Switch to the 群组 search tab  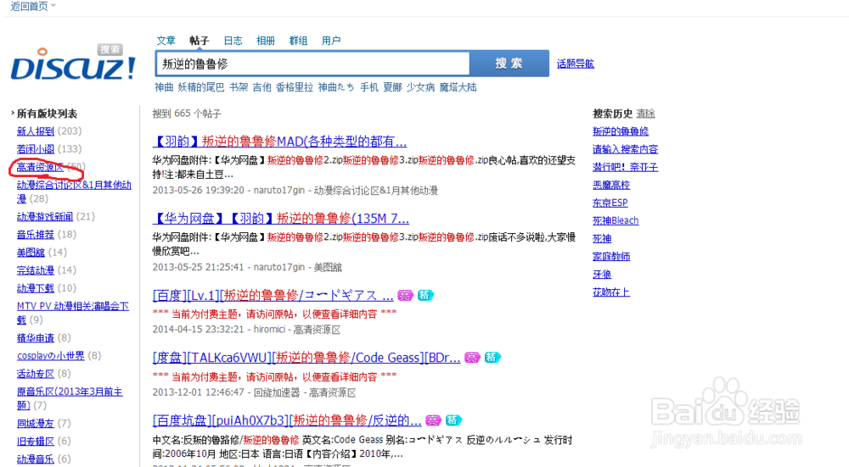[298, 41]
